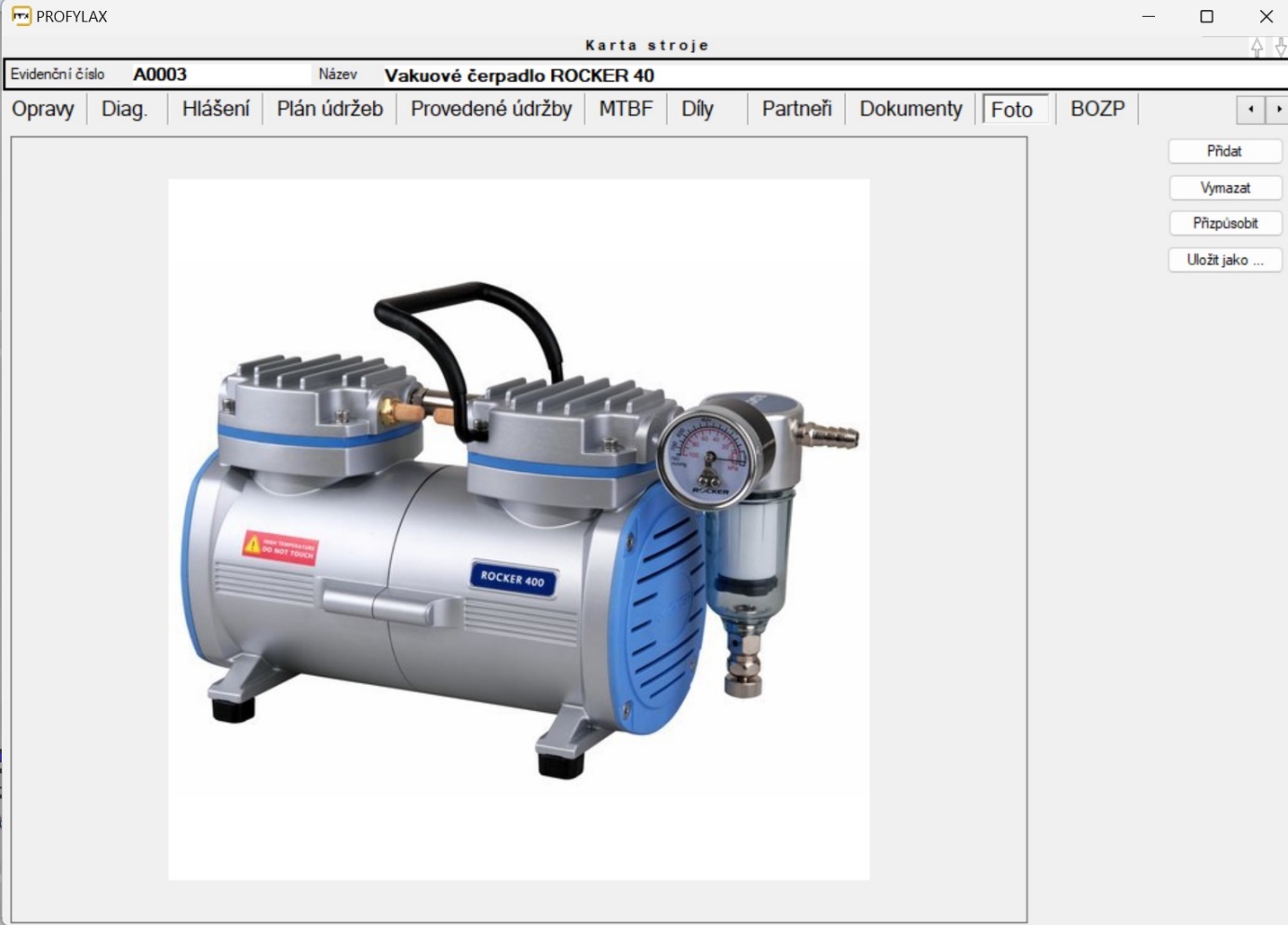Click the PROFYLAX app icon in title bar
The image size is (1288, 925).
tap(21, 16)
